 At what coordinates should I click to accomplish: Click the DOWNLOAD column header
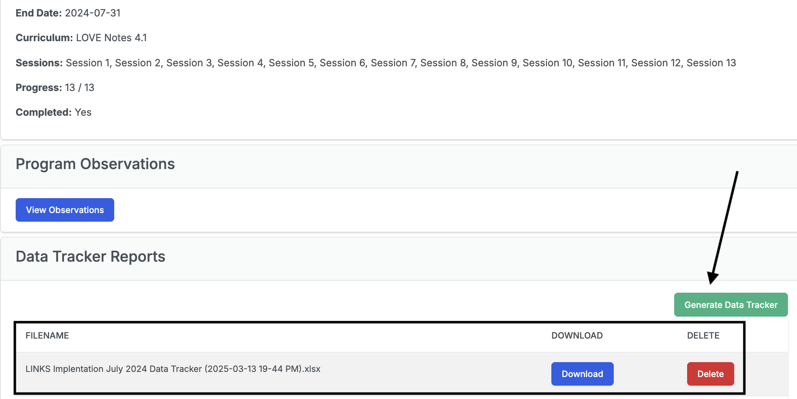pos(577,335)
